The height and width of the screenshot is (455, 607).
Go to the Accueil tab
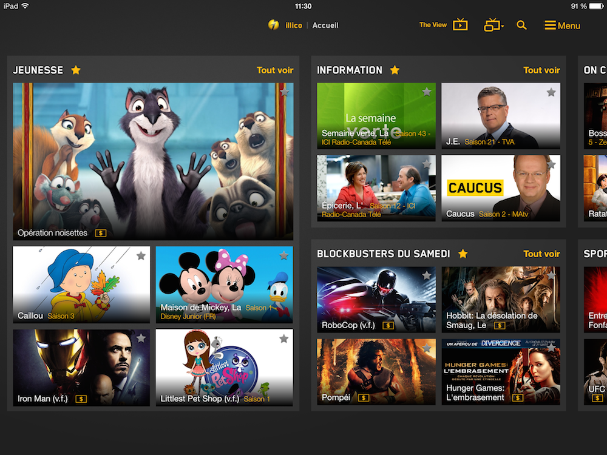[x=325, y=25]
